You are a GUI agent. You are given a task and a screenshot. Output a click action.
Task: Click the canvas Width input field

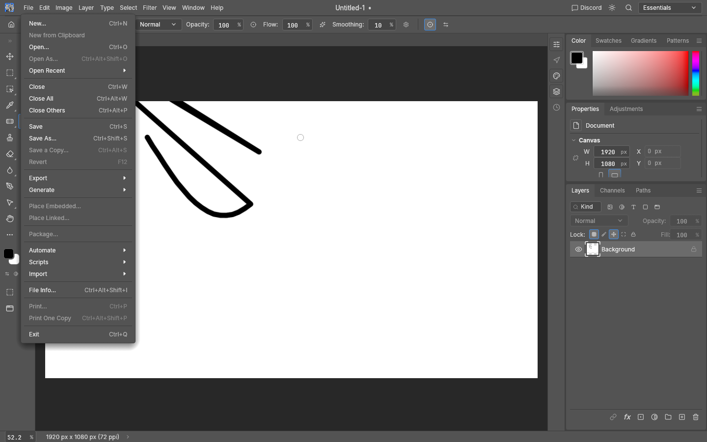(612, 152)
